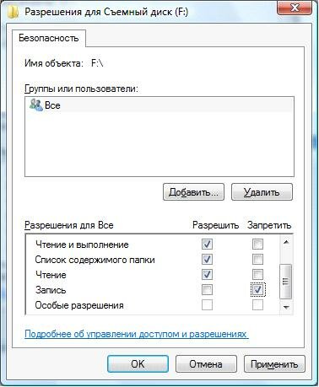Toggle Allow for Чтение и выполнение
319x387 pixels.
tap(207, 245)
